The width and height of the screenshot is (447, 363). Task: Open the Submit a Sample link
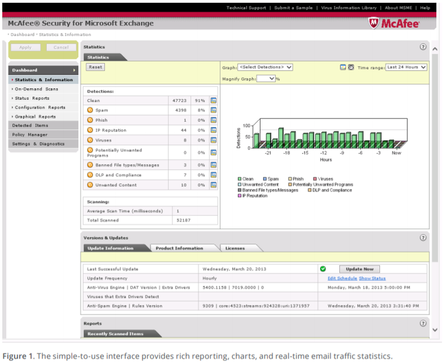click(x=293, y=8)
